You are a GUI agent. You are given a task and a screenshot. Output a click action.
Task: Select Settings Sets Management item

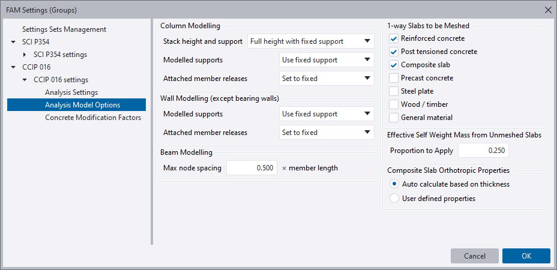pyautogui.click(x=64, y=29)
